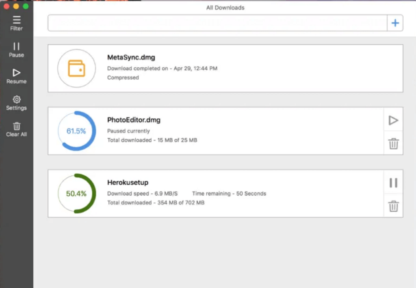Click the 61.5% progress ring
The width and height of the screenshot is (416, 288).
77,131
